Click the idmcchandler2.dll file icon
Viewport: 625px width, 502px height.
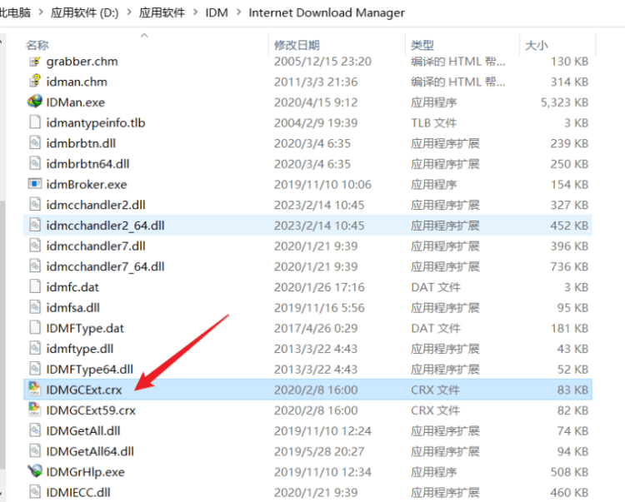coord(35,205)
